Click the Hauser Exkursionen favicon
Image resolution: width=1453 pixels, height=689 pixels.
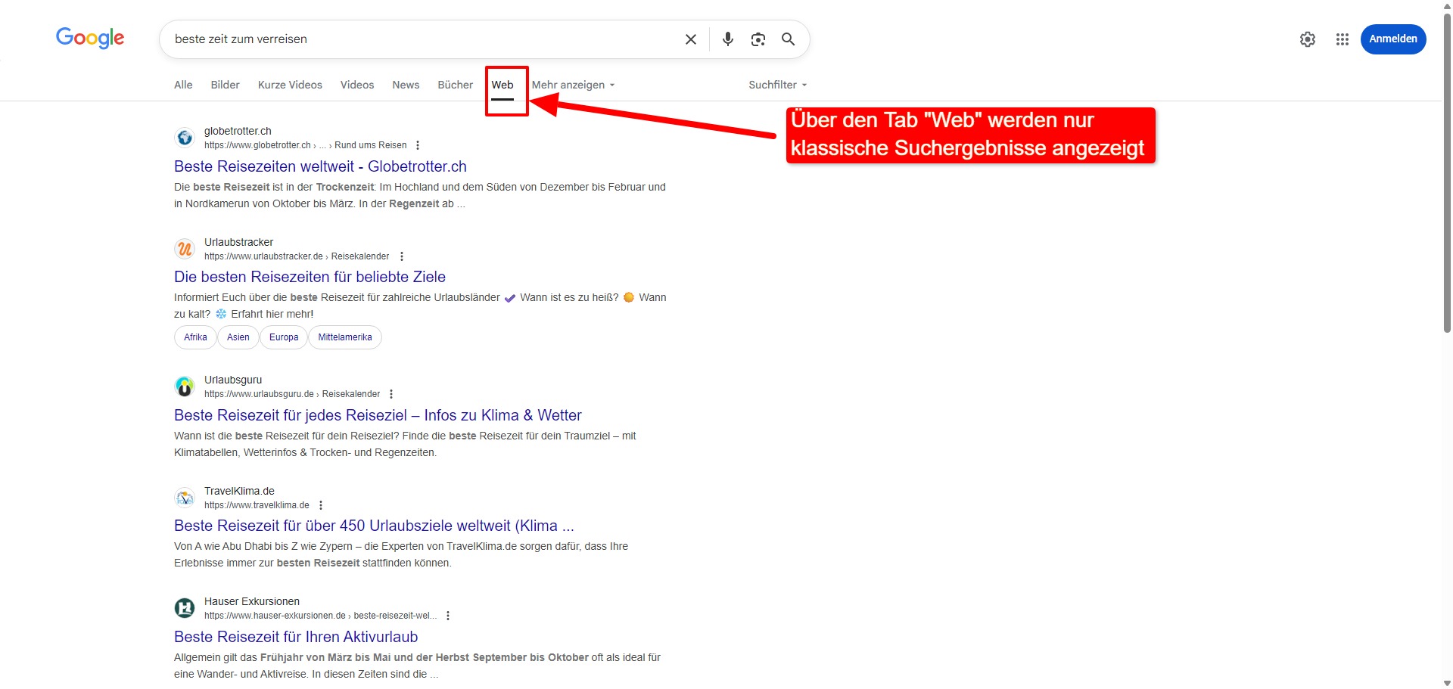coord(185,608)
